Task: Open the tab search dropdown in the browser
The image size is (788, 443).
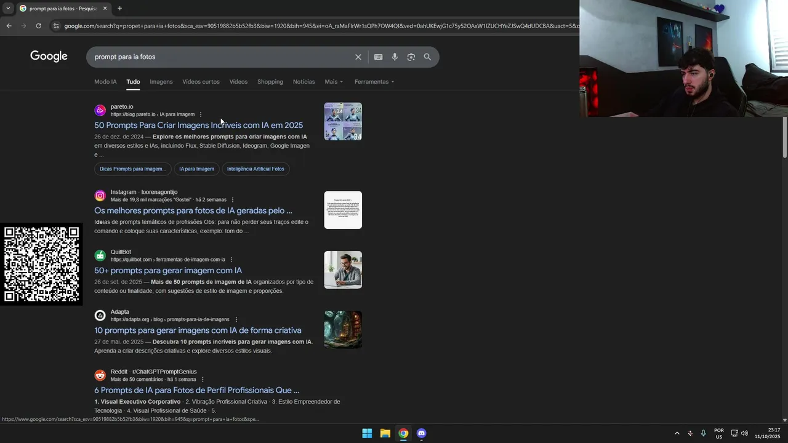Action: 7,8
